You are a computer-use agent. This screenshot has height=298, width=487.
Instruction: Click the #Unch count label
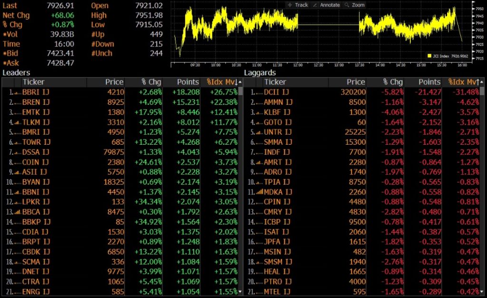click(x=102, y=53)
